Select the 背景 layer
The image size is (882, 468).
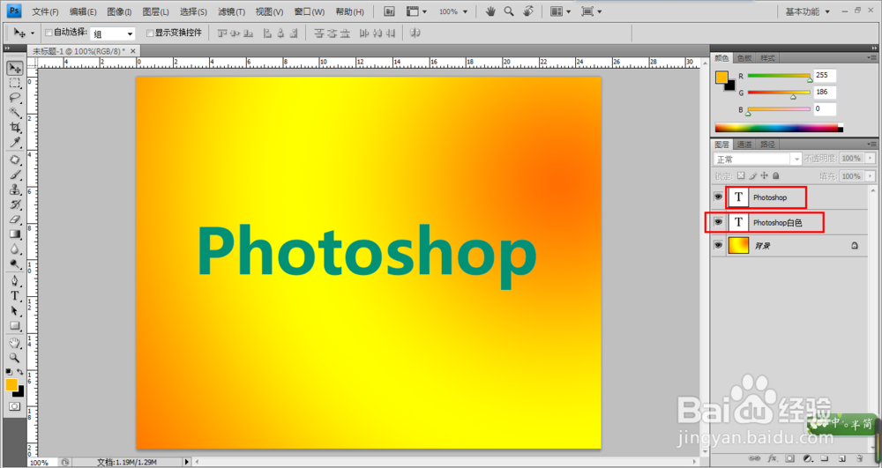[789, 246]
